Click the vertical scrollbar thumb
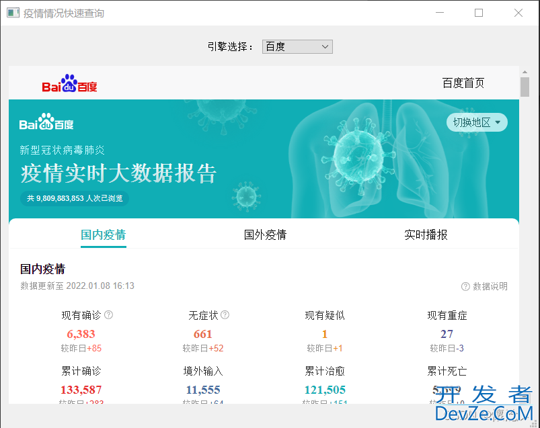Screen dimensions: 540x428 pyautogui.click(x=525, y=87)
